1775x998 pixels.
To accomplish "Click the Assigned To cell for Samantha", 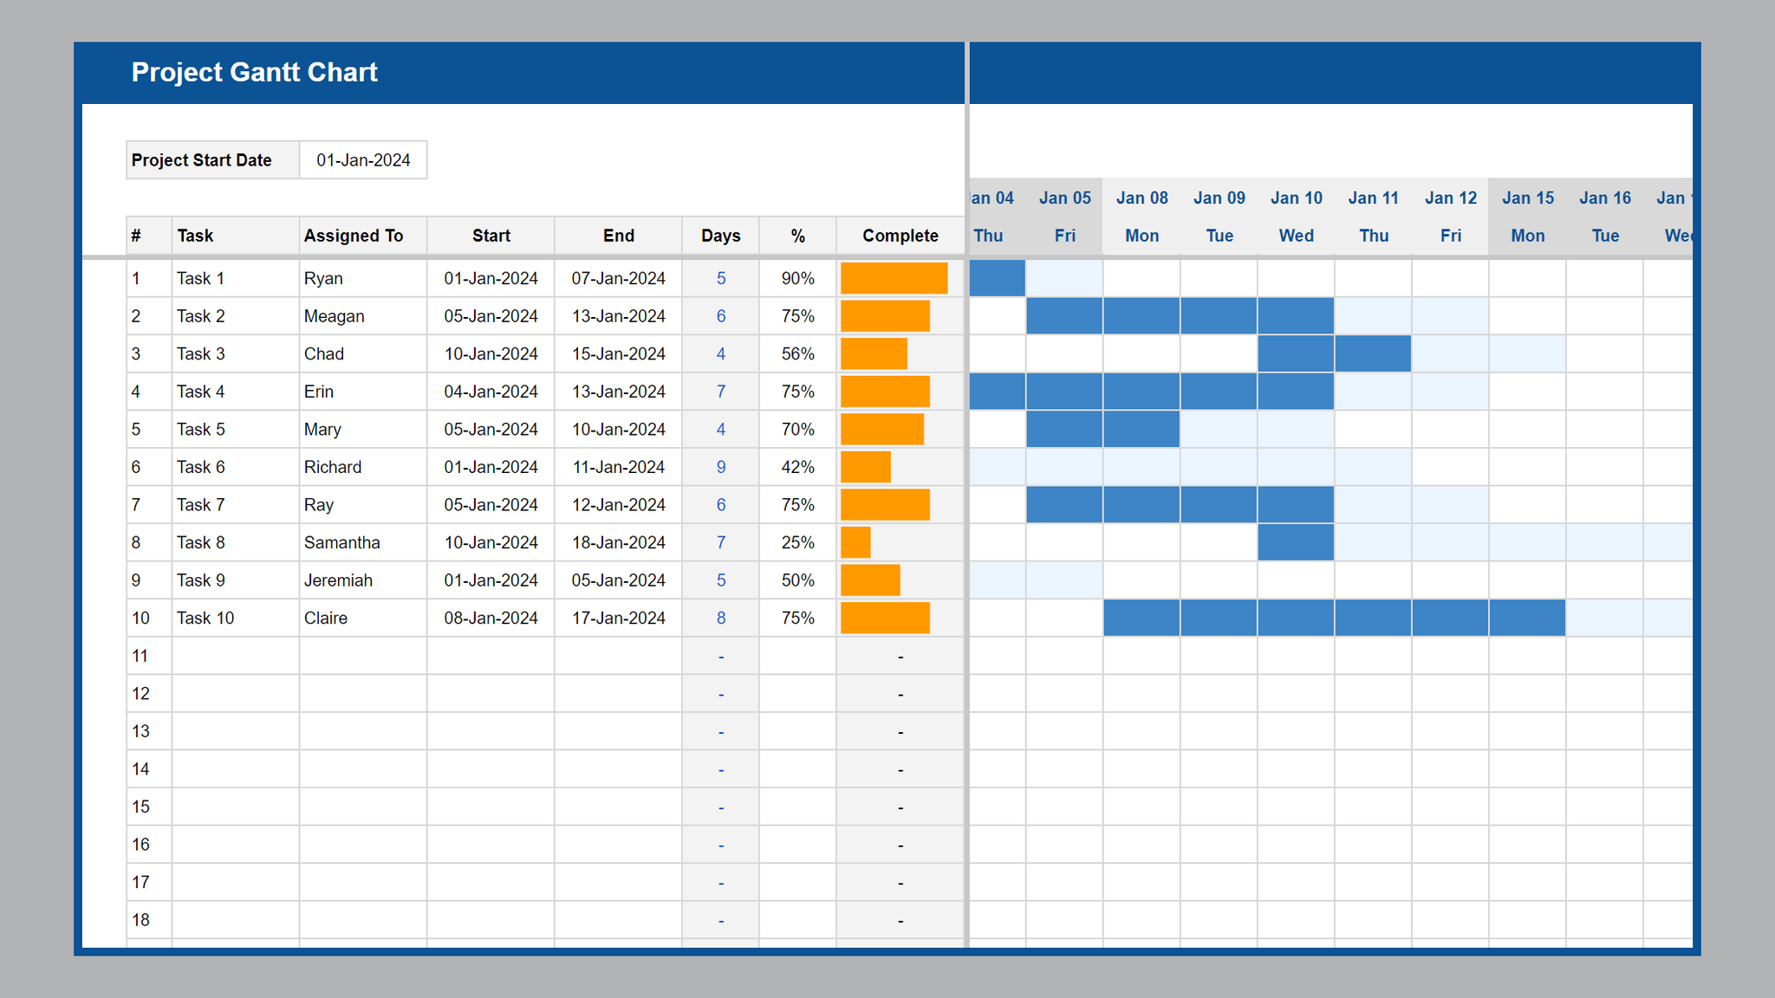I will pyautogui.click(x=341, y=542).
